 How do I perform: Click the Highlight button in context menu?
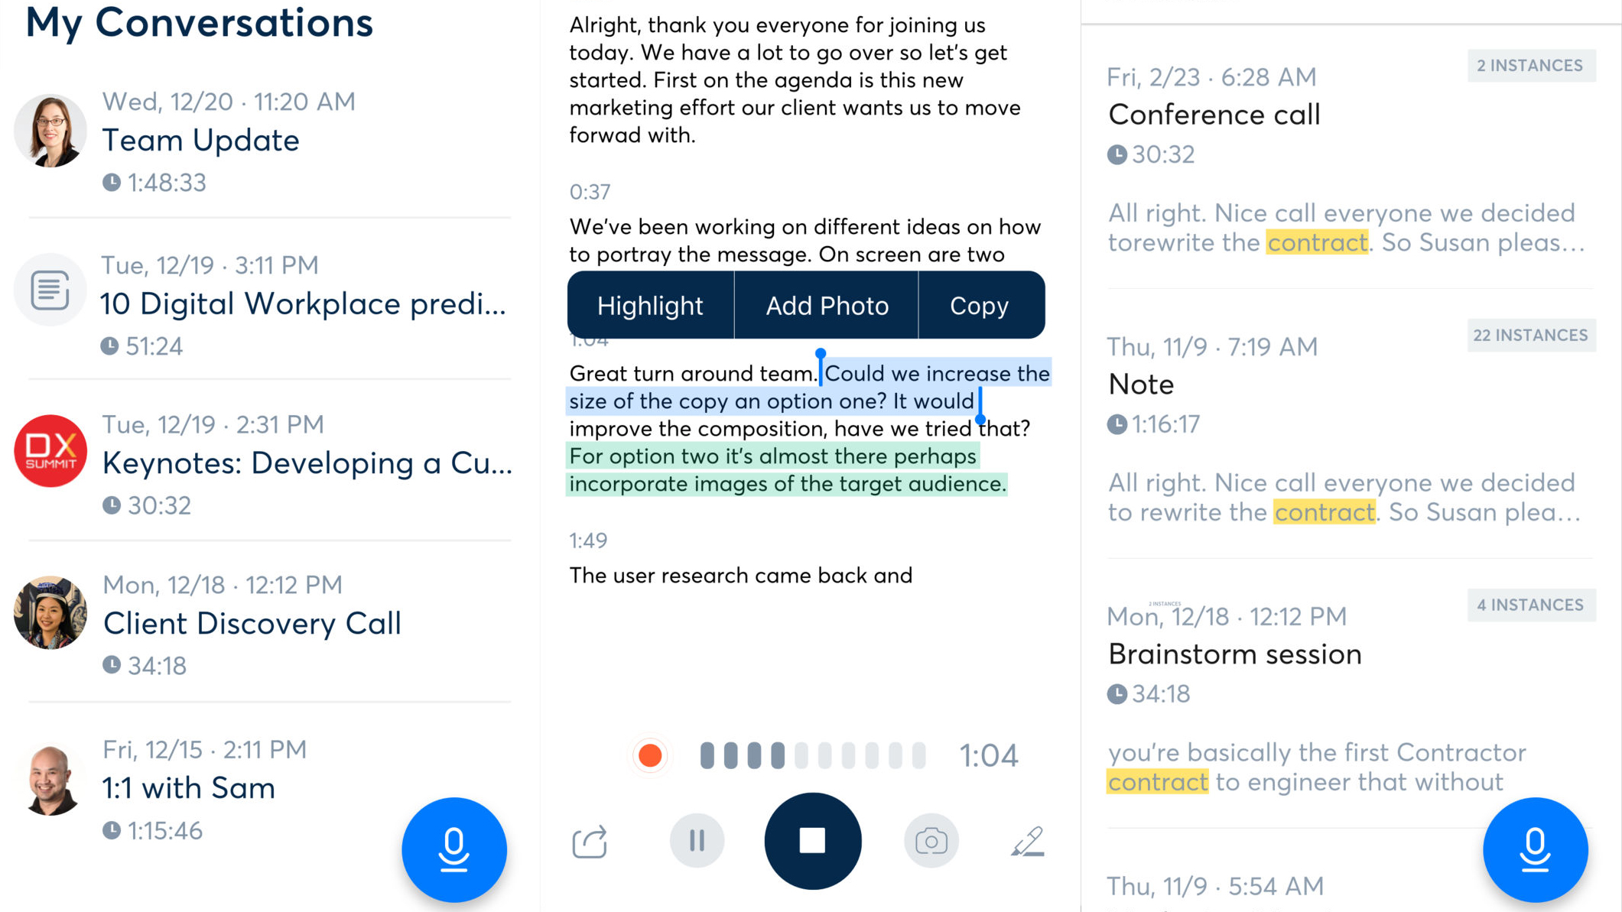pyautogui.click(x=649, y=304)
